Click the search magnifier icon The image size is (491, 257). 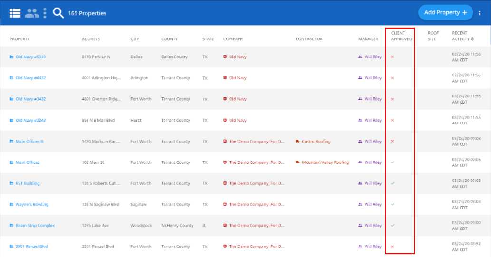[x=58, y=13]
